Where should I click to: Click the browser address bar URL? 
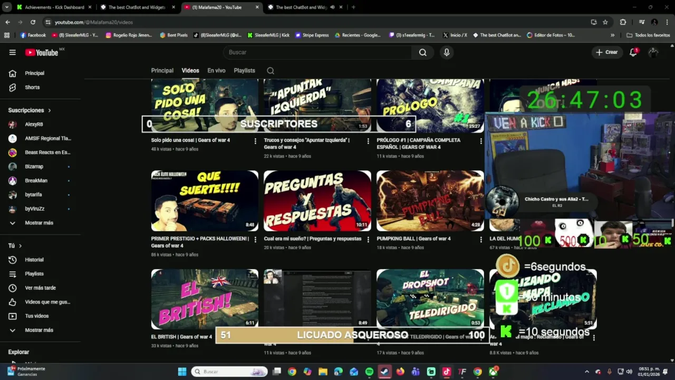[x=94, y=22]
